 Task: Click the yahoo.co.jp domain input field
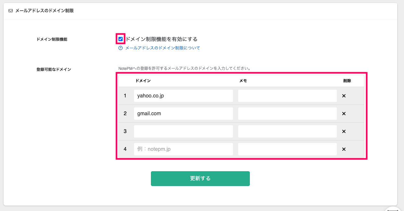183,95
